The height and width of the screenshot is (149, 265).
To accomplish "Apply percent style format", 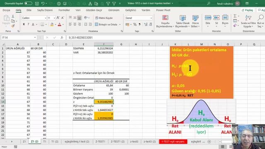I will pos(135,24).
